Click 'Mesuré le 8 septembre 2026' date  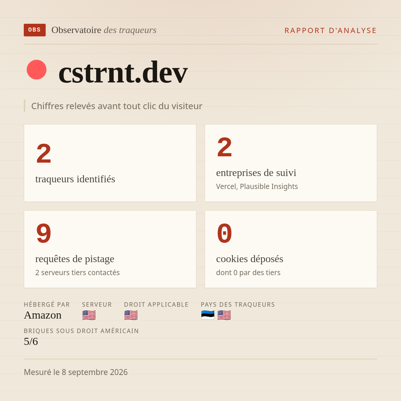pos(76,372)
